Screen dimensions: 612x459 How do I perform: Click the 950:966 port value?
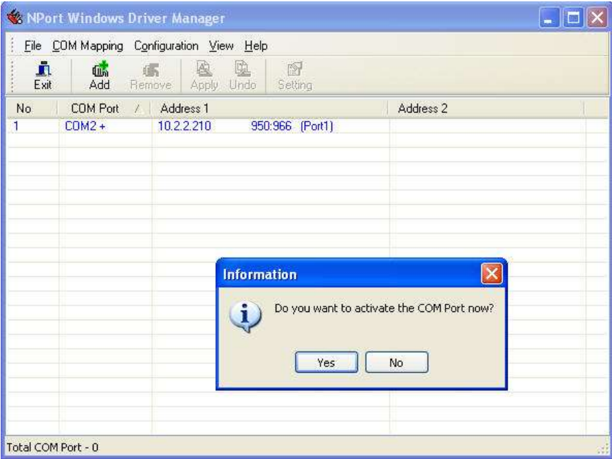tap(271, 126)
